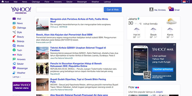The width and height of the screenshot is (192, 96).
Task: Click the Seluler phone icon in sidebar
Action: tap(14, 64)
